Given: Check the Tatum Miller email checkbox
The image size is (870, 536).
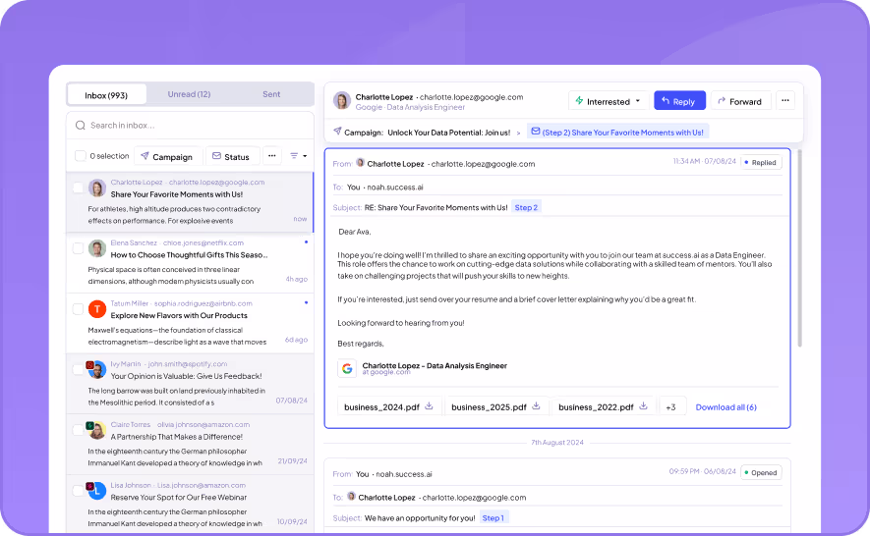Looking at the screenshot, I should [79, 309].
